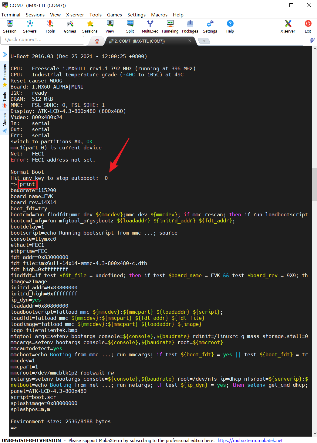
Task: Close the COM7 terminal tab
Action: [x=190, y=41]
